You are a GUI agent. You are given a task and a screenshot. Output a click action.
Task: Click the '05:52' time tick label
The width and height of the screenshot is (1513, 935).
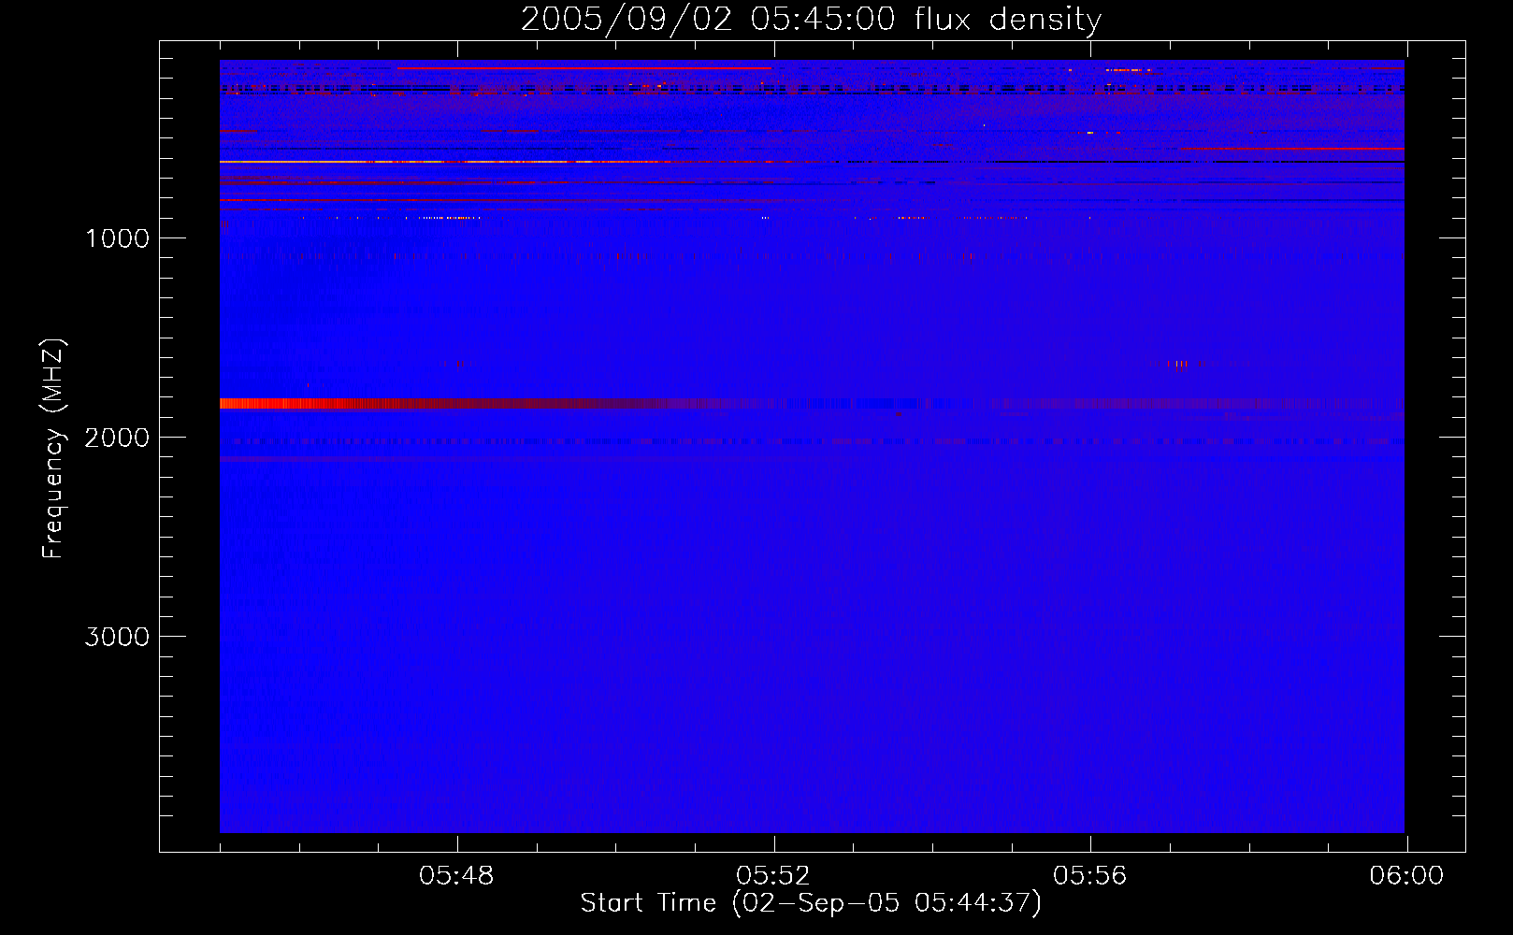click(x=773, y=876)
